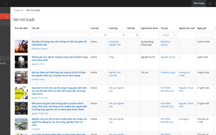Open article Giá dầu thô tăng nhẹ
Image resolution: width=216 pixels, height=135 pixels.
coord(59,43)
